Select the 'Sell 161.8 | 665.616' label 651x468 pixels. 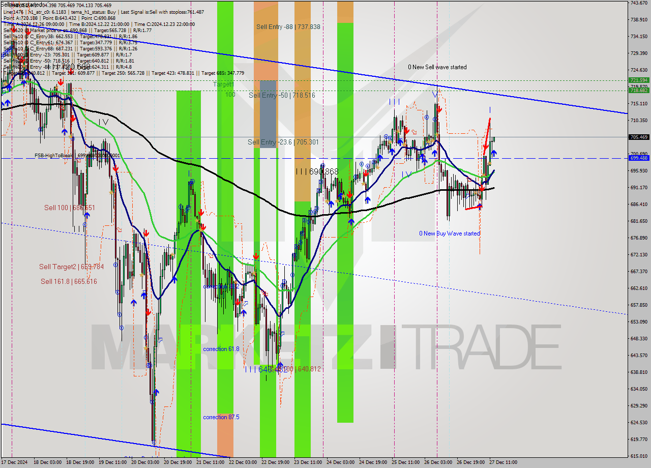tap(69, 281)
